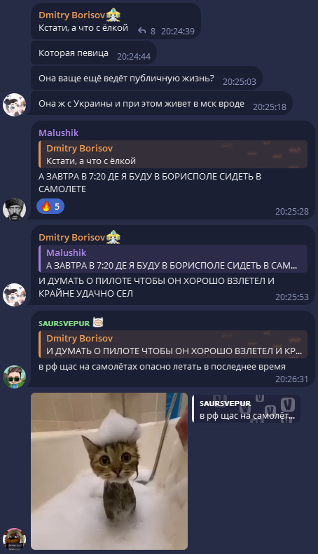318x554 pixels.
Task: Jump to quoted 'И ДУМАТЬ О ПИЛОТЕ' reply
Action: 173,344
